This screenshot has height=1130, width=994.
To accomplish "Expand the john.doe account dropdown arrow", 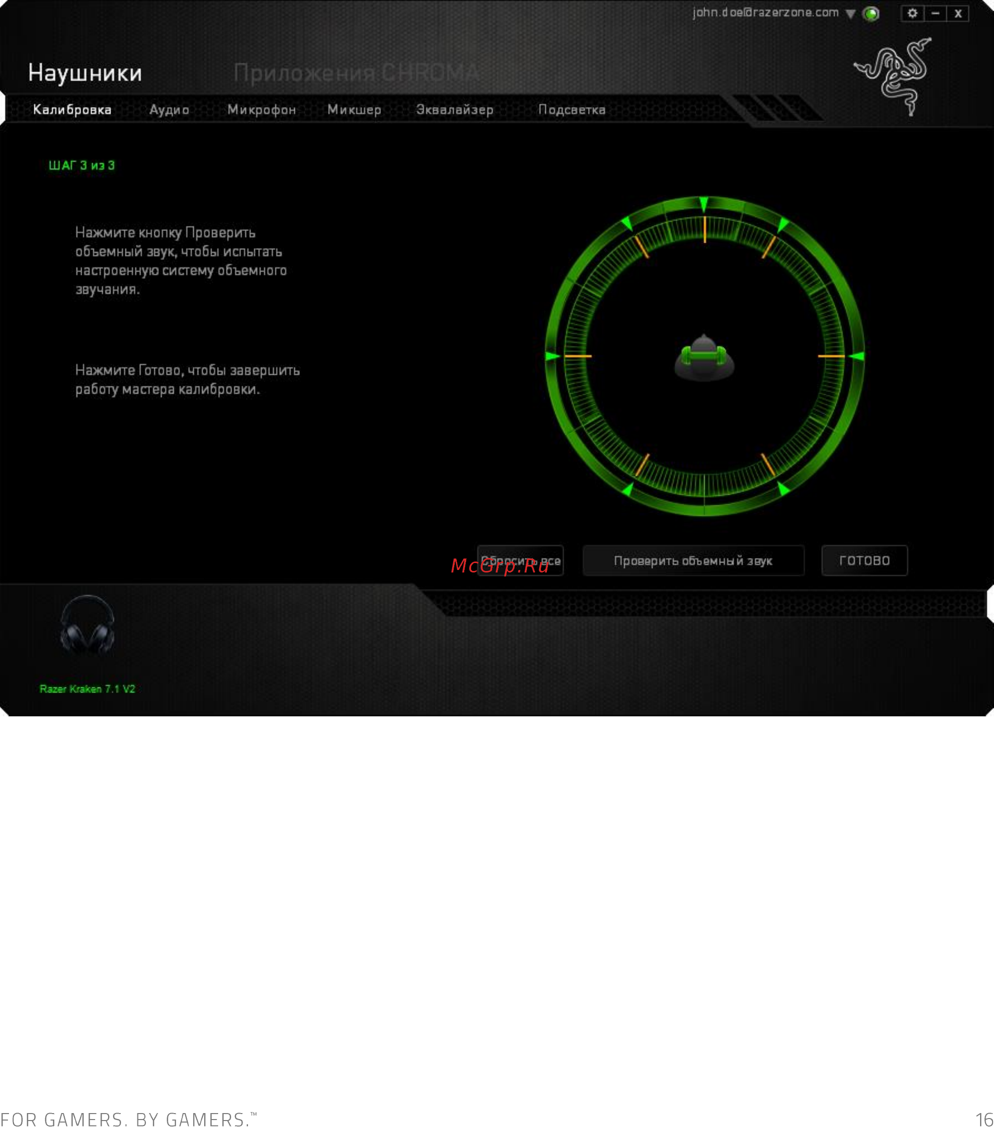I will click(850, 14).
